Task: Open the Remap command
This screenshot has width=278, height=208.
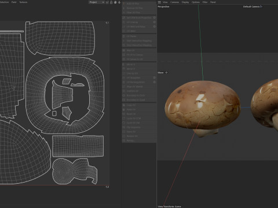Action: tap(139, 140)
